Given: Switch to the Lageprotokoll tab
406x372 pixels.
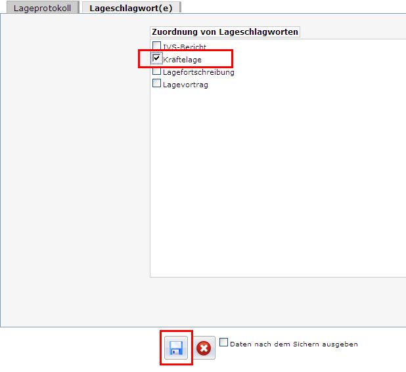Looking at the screenshot, I should [x=43, y=8].
